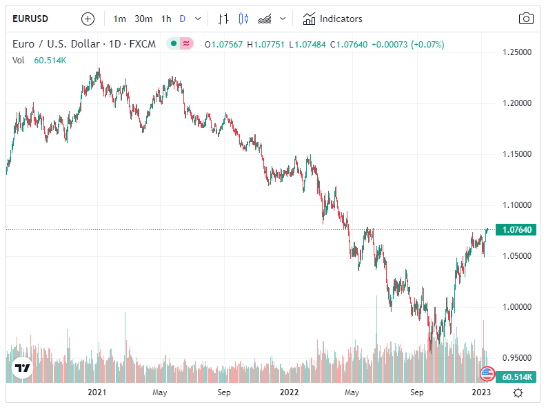Expand the chart style dropdown arrow
This screenshot has width=546, height=409.
point(282,19)
